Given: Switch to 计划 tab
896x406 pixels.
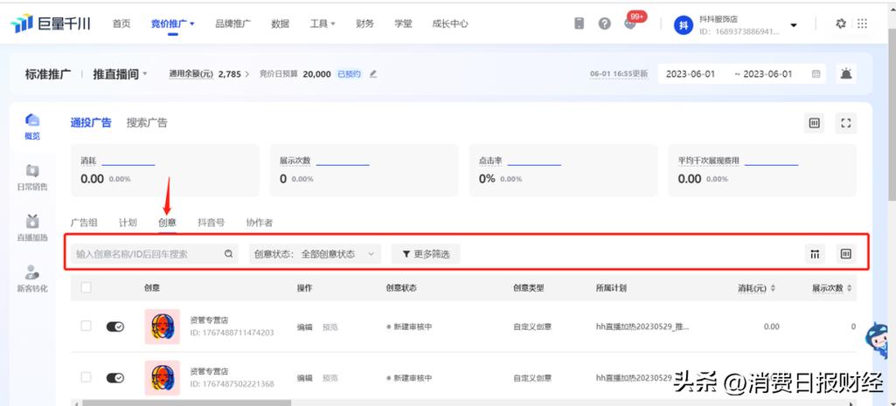Looking at the screenshot, I should [128, 223].
